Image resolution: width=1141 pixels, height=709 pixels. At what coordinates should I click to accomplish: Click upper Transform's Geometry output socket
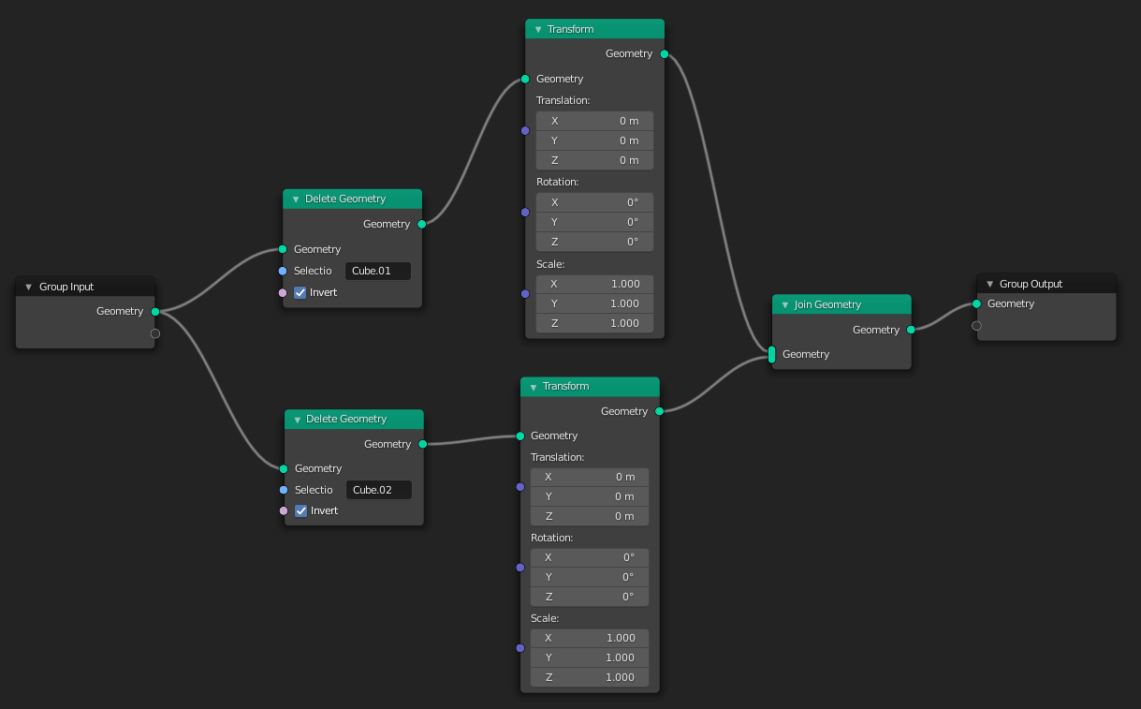(665, 54)
